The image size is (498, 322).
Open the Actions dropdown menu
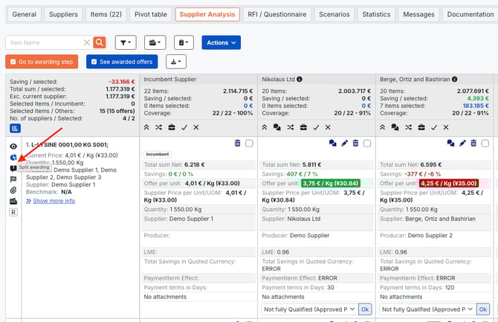(222, 43)
